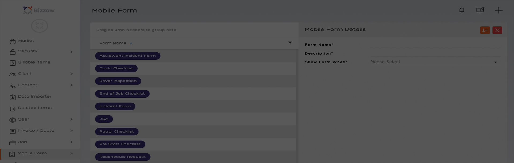Click the Data Importer icon
The width and height of the screenshot is (514, 163).
click(x=13, y=97)
